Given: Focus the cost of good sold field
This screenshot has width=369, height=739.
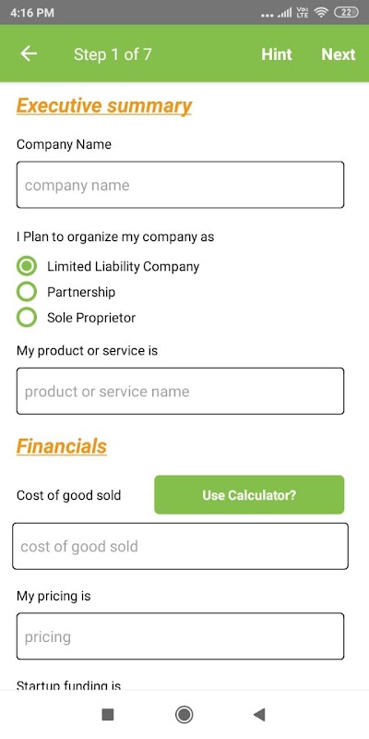Looking at the screenshot, I should pos(180,546).
